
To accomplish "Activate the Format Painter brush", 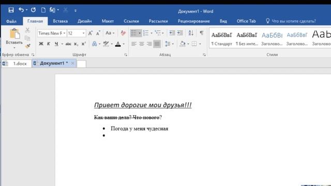I will (x=27, y=46).
